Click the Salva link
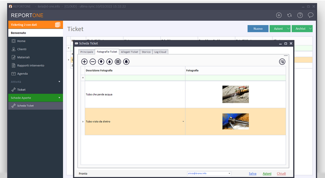The width and height of the screenshot is (325, 178). [253, 174]
